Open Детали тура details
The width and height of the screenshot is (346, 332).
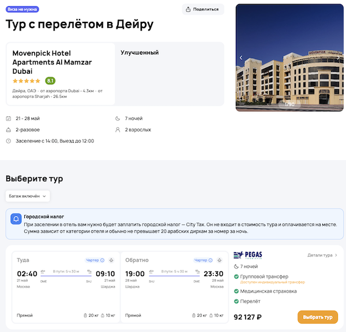click(322, 255)
